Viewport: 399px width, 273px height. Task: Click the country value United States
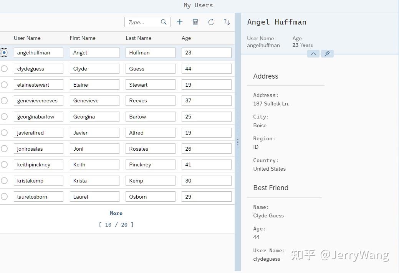pyautogui.click(x=269, y=169)
